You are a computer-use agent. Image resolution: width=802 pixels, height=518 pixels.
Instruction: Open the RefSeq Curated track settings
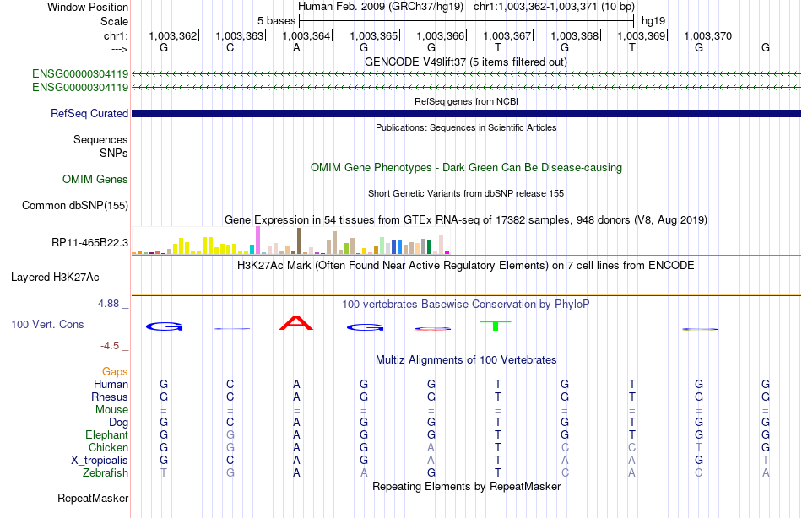coord(89,114)
